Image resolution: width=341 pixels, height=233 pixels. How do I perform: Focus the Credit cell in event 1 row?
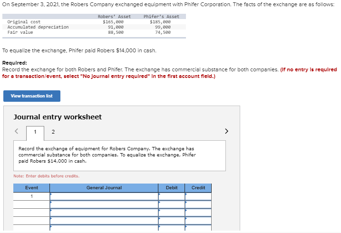click(x=198, y=196)
